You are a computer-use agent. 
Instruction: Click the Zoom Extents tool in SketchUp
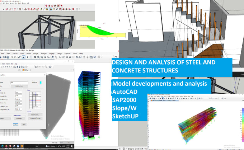pos(60,9)
